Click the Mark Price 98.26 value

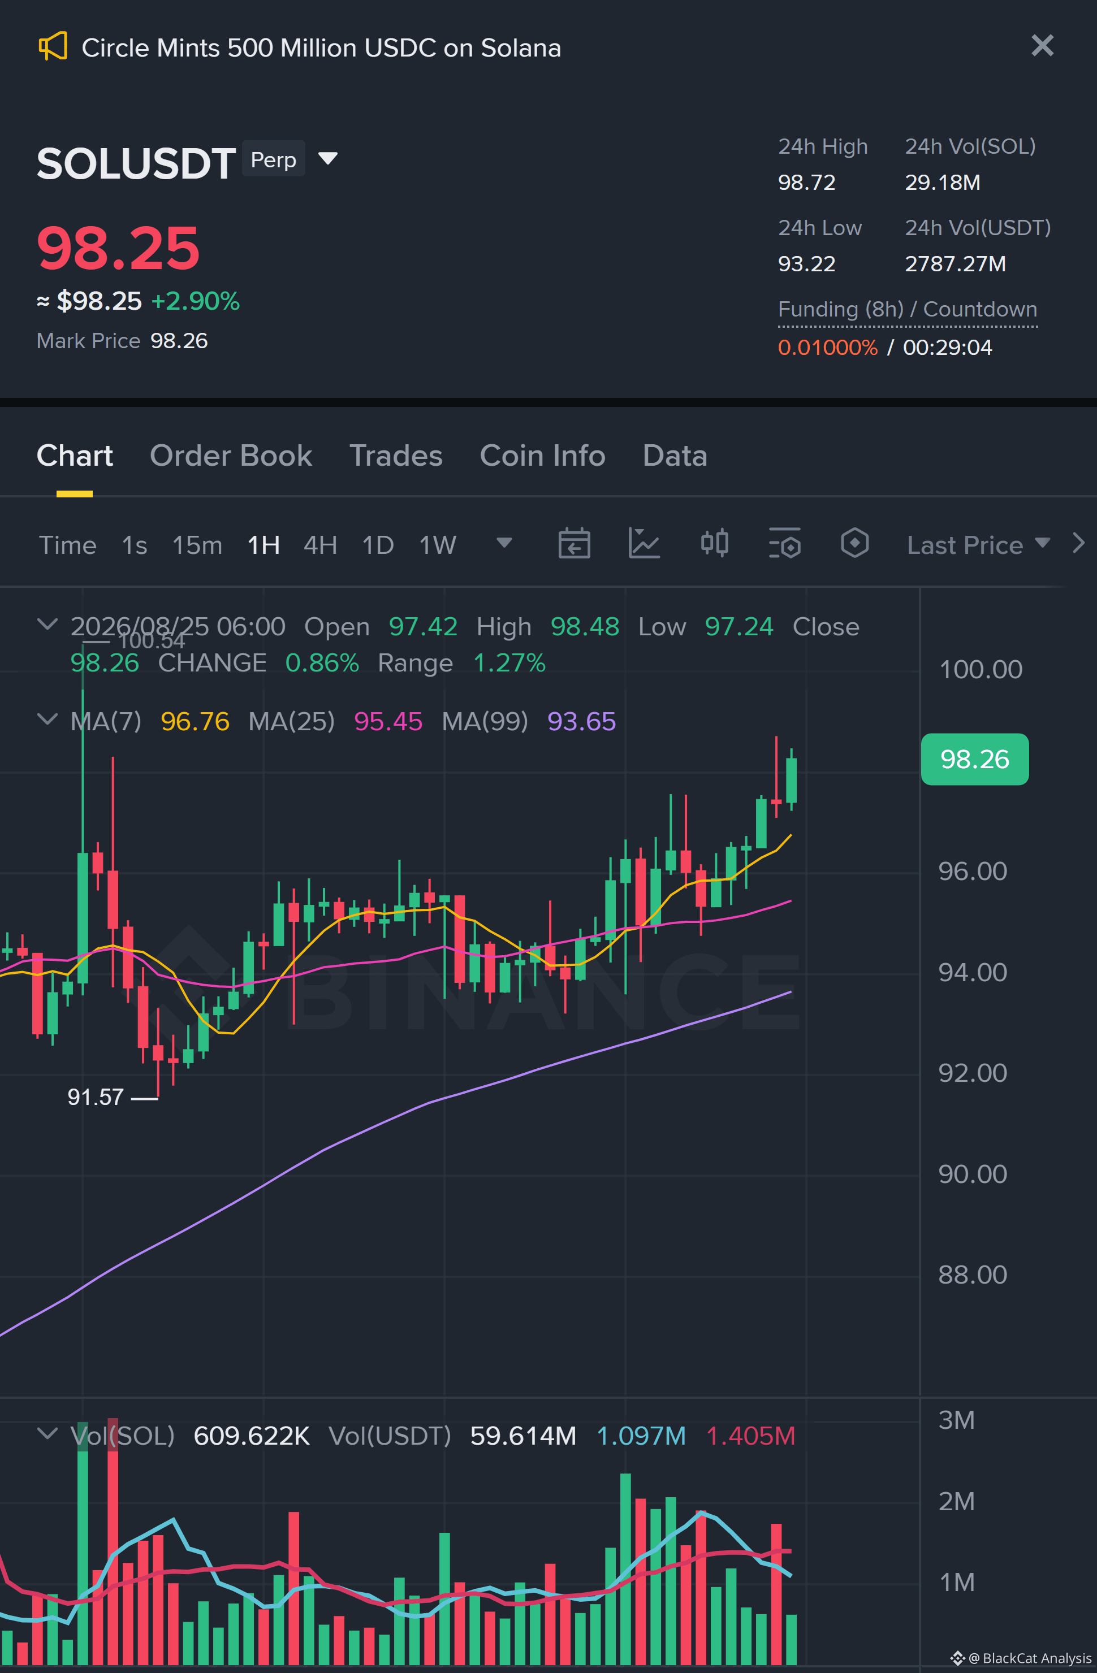click(179, 341)
